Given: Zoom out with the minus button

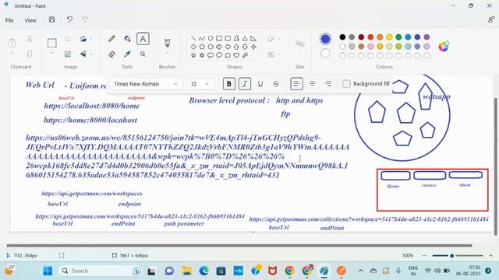Looking at the screenshot, I should pos(424,256).
